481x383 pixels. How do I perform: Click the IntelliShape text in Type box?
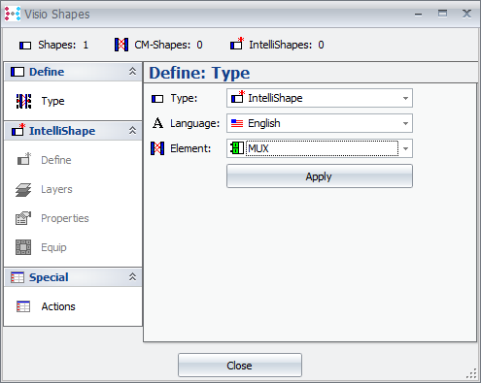coord(275,98)
